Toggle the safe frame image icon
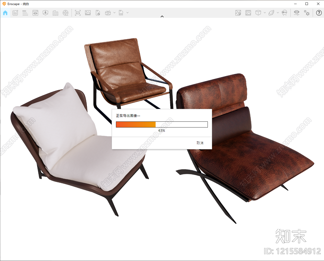The height and width of the screenshot is (261, 324). coord(248,13)
